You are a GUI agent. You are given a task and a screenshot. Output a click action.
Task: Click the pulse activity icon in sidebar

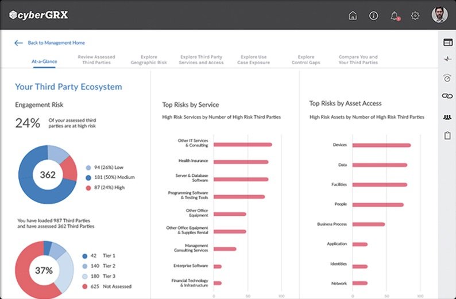(x=447, y=59)
